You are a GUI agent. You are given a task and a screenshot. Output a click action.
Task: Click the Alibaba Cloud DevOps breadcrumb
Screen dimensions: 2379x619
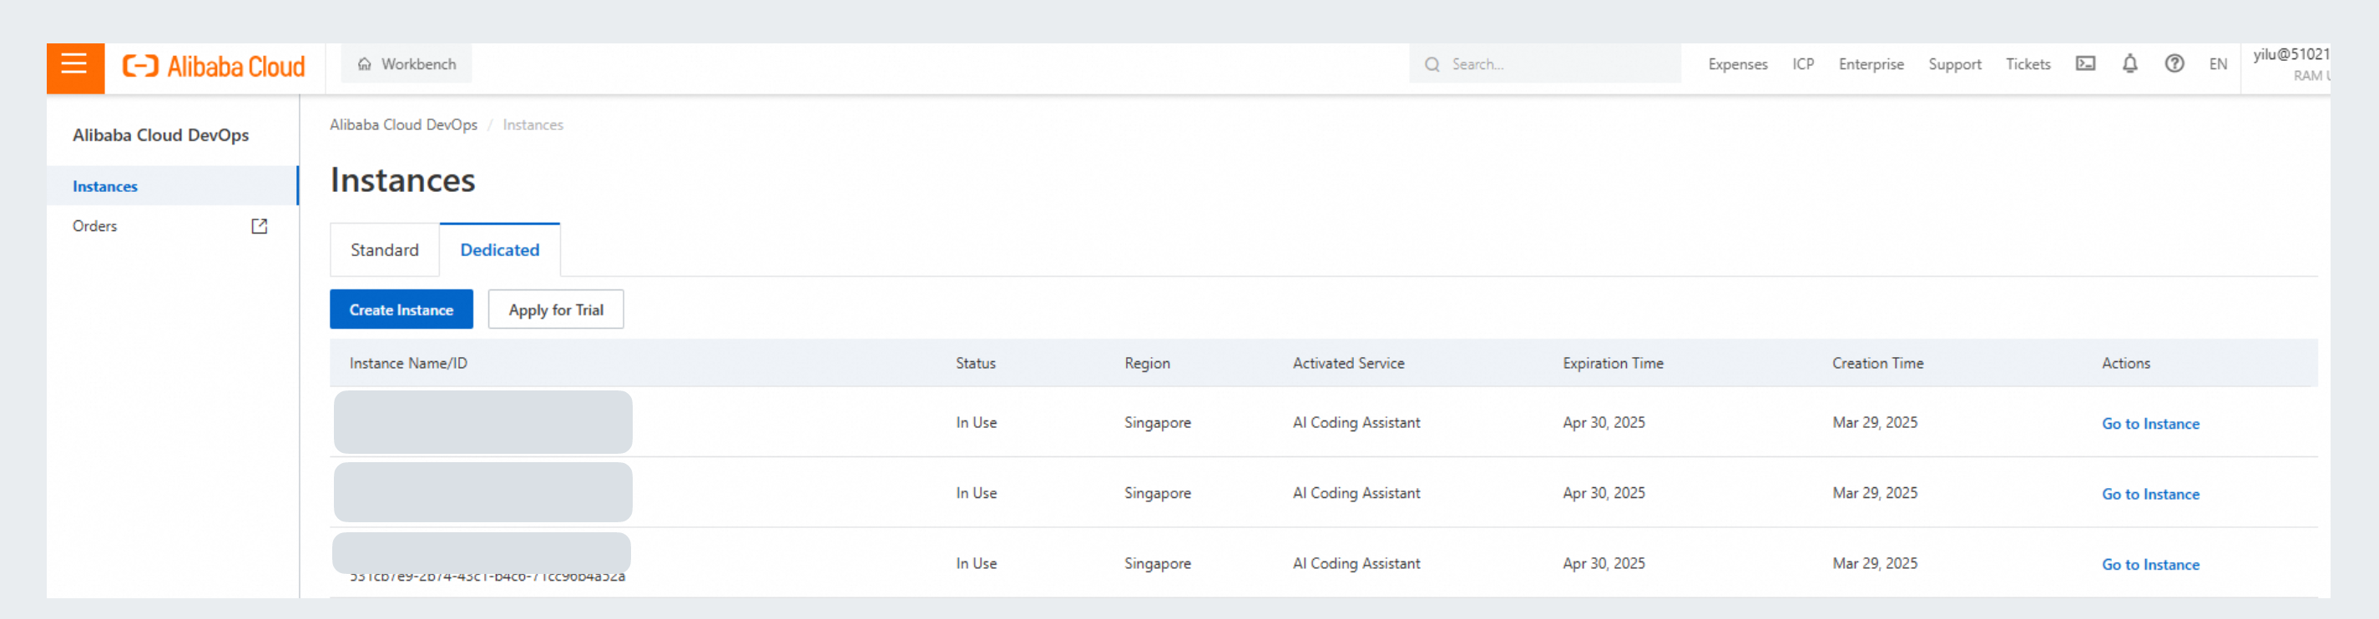coord(403,124)
